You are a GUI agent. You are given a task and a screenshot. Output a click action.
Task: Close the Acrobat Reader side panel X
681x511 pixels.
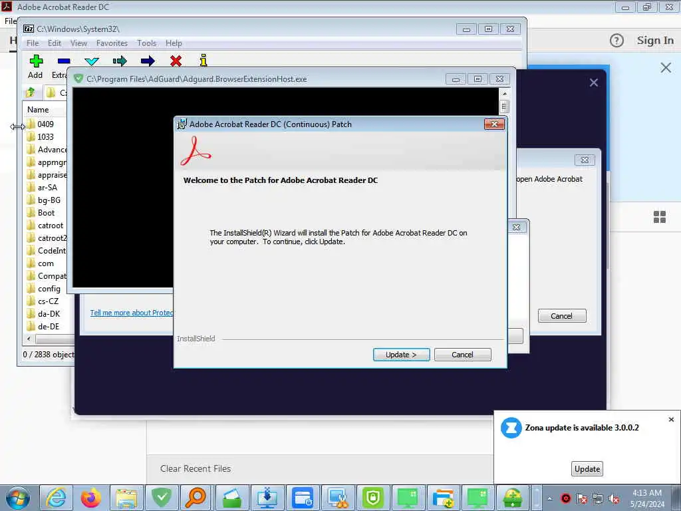665,68
